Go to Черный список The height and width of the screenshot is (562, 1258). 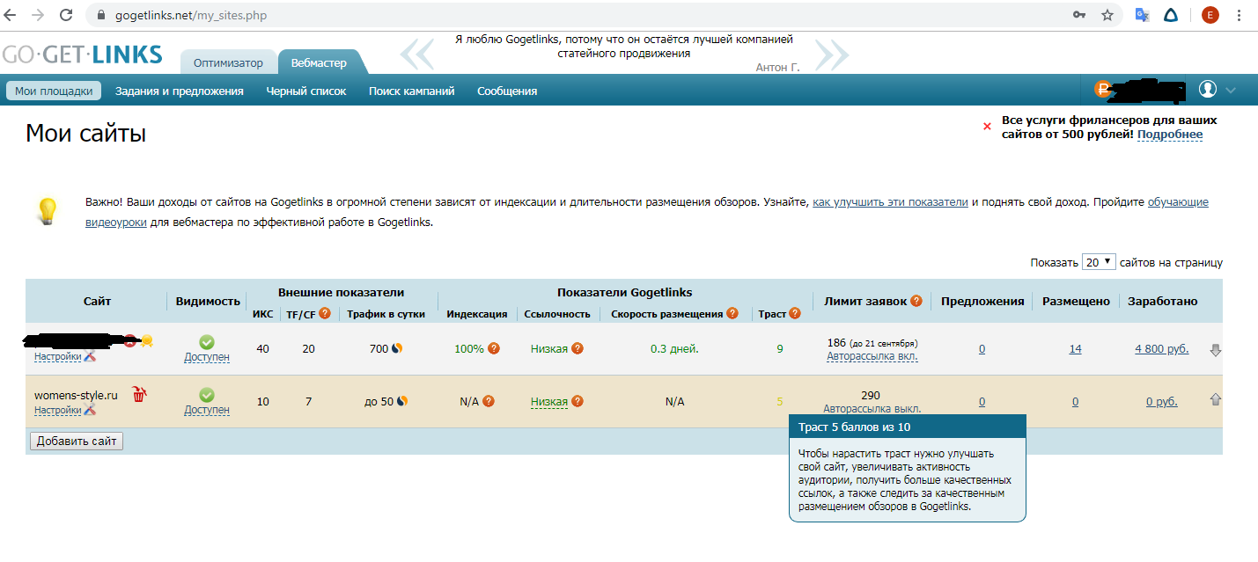[306, 91]
